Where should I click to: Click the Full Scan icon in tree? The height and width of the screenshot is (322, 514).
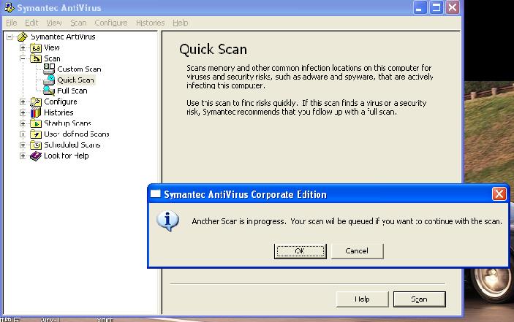[49, 91]
